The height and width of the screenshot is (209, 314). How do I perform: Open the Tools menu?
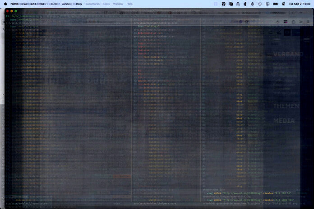(106, 4)
